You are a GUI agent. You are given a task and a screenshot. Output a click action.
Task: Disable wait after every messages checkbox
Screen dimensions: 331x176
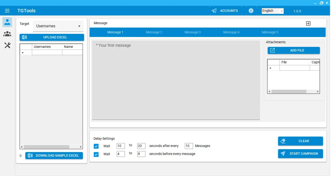pos(96,146)
